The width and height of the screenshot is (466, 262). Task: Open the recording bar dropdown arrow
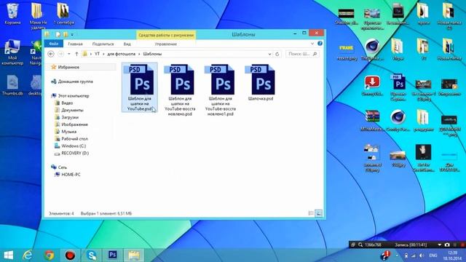pos(439,245)
